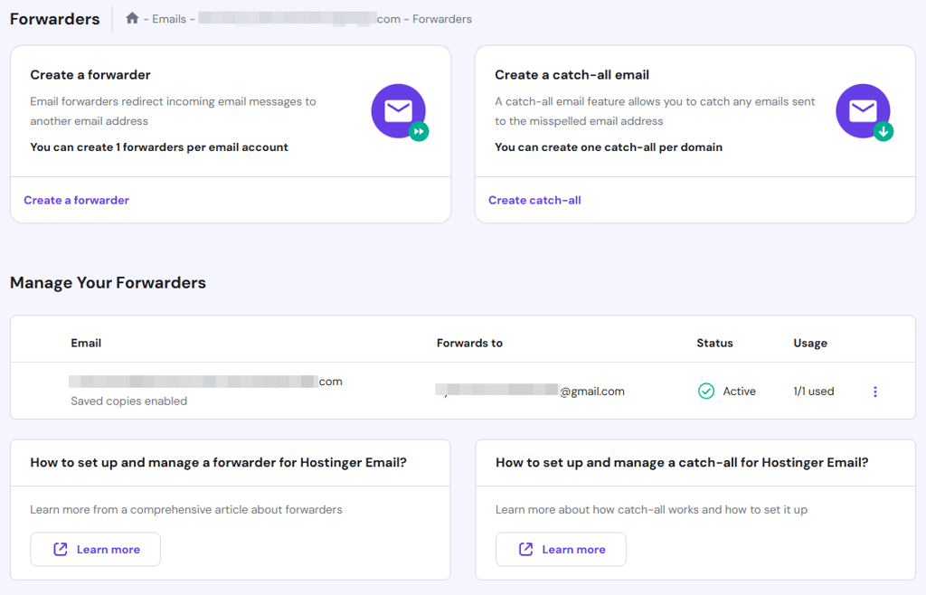The image size is (926, 595).
Task: Open the forwarder row options menu
Action: pos(875,392)
